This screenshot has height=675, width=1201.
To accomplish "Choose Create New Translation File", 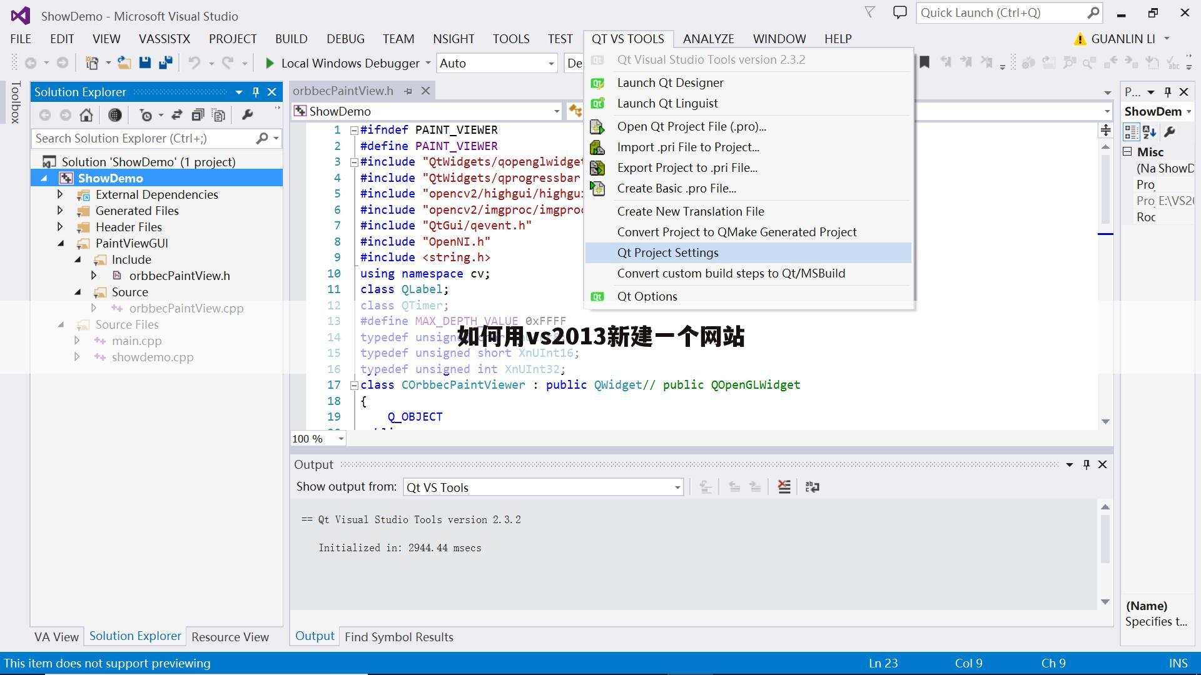I will tap(748, 212).
